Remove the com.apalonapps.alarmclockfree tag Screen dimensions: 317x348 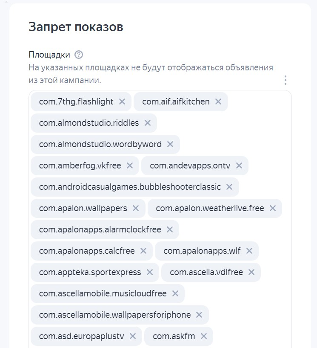point(170,229)
